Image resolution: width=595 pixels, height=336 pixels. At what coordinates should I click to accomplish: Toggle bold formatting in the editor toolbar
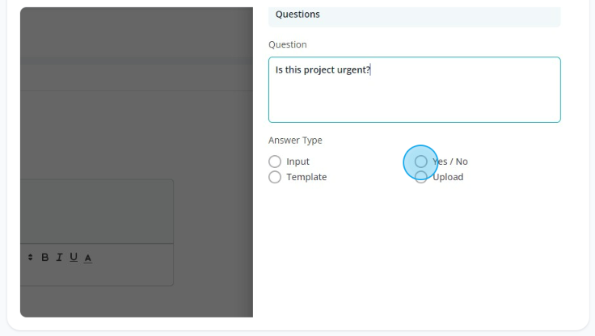[44, 258]
